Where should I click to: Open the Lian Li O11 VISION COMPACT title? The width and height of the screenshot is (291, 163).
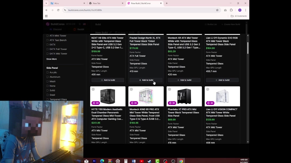(222, 113)
